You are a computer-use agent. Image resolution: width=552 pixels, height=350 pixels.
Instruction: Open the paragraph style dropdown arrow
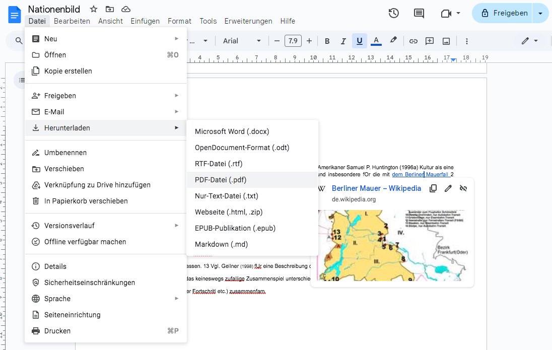coord(205,41)
